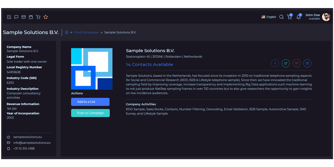Open company's YouTube channel icon
Screen dimensions: 334x167
coord(296,63)
